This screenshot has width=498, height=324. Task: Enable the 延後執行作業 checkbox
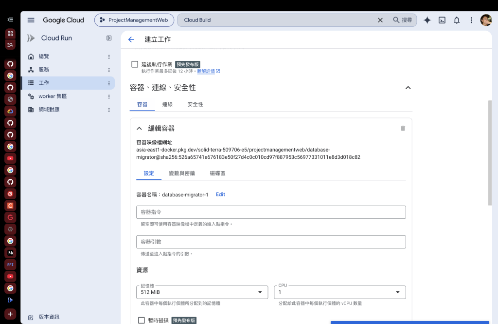(135, 64)
